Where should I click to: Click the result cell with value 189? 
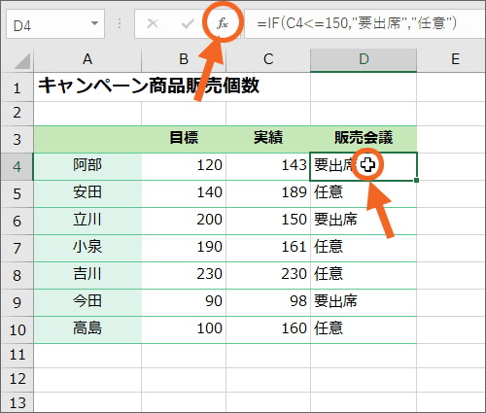point(268,193)
